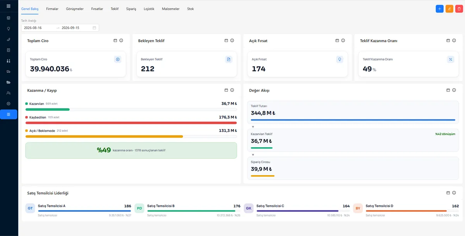This screenshot has width=465, height=236.
Task: Open calendar icon on Toplam Ciro card
Action: point(115,40)
